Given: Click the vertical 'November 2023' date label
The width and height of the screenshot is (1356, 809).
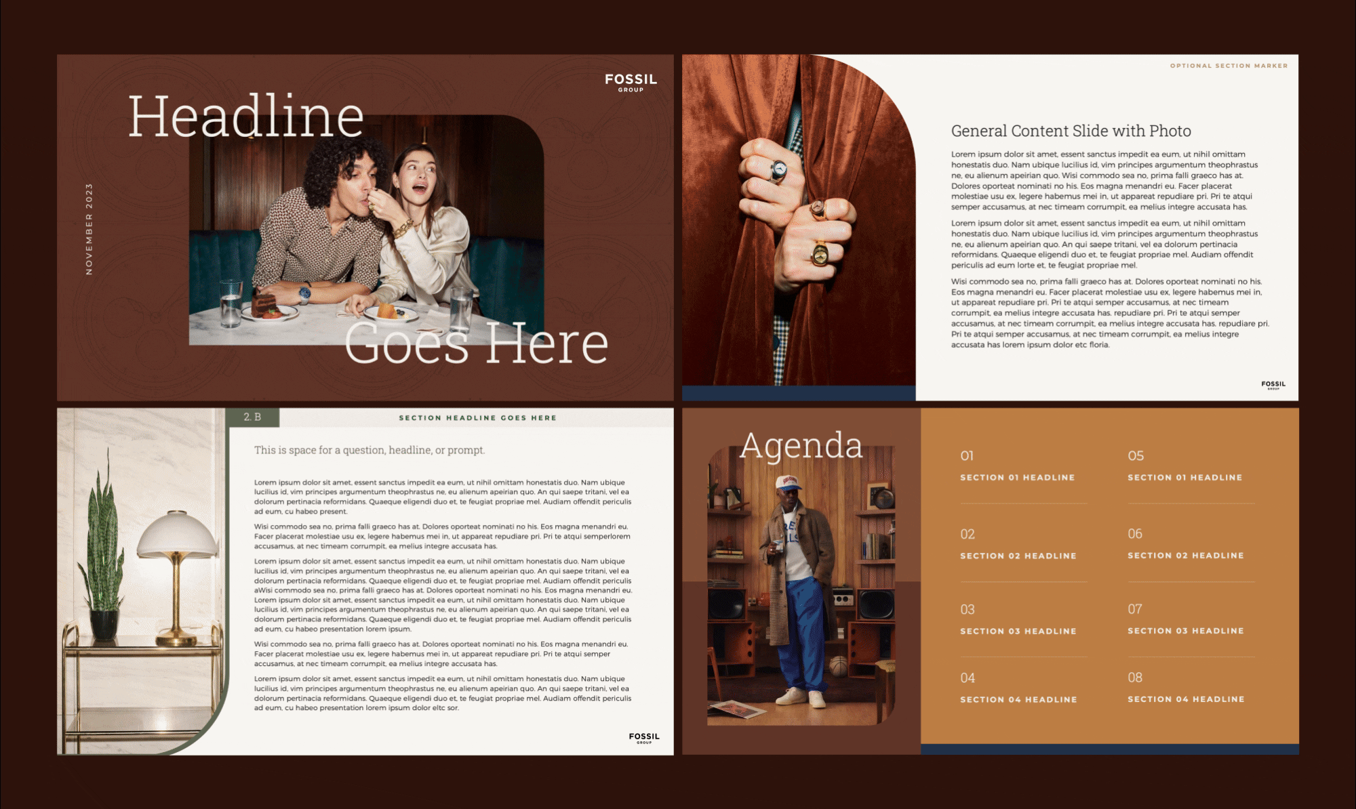Looking at the screenshot, I should 89,229.
